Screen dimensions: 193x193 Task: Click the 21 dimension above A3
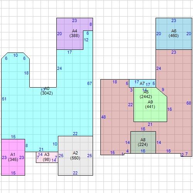pos(41,149)
